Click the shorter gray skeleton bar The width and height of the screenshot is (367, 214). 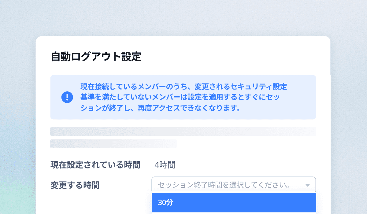pyautogui.click(x=113, y=143)
